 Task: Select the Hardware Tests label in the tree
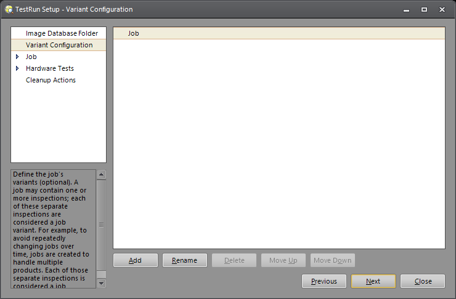pos(50,68)
